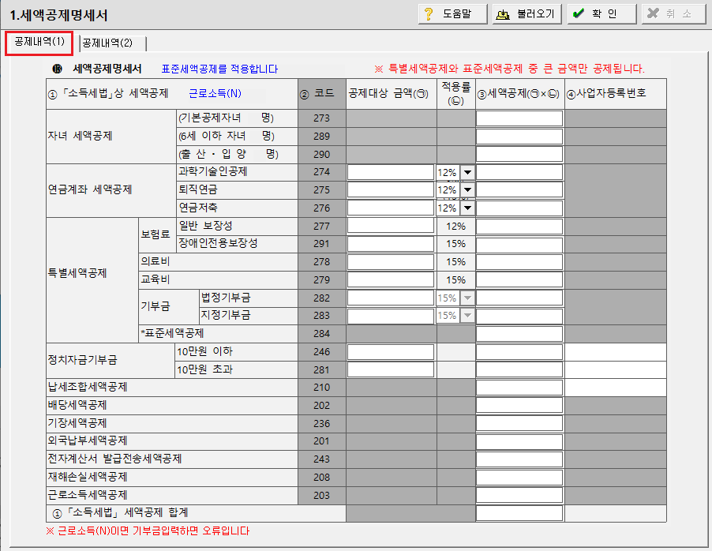Click 공제대상 금액 field for 지정기부금
The height and width of the screenshot is (551, 712).
point(391,316)
